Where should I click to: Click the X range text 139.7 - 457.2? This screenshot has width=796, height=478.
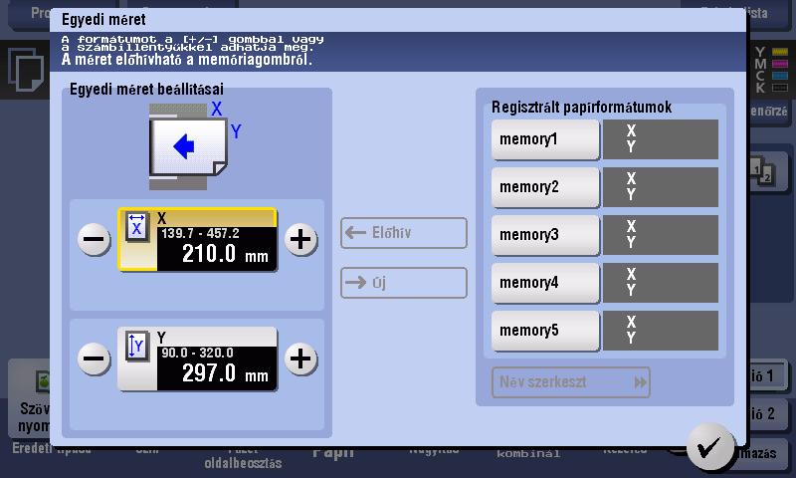coord(201,233)
